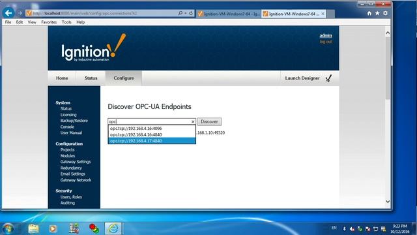Click the Discover button
Viewport: 417px width, 235px height.
click(x=209, y=121)
